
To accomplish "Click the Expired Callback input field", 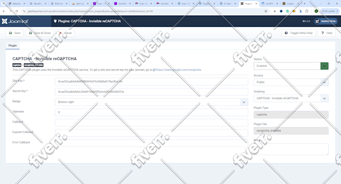I will point(151,132).
